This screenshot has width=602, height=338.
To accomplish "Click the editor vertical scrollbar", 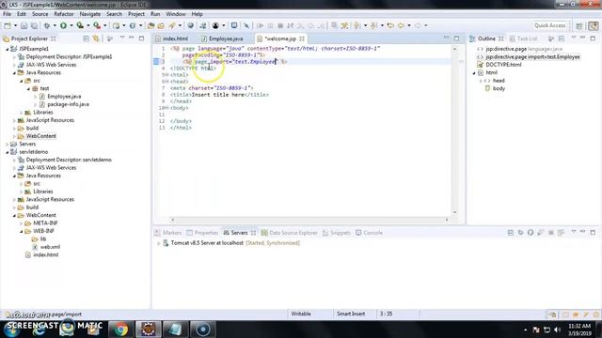I will tap(455, 131).
